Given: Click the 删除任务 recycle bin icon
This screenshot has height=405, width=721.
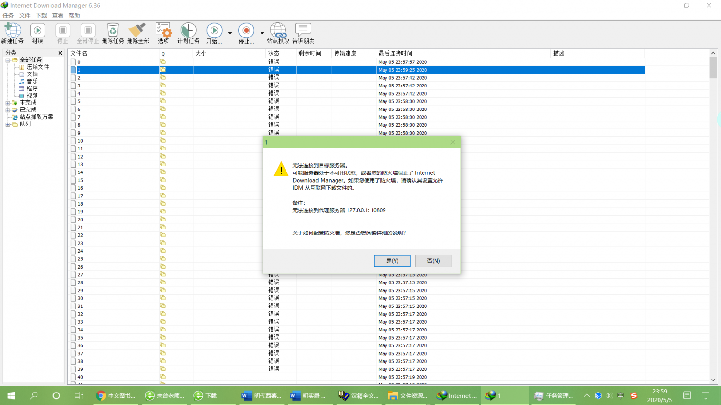Looking at the screenshot, I should click(113, 33).
